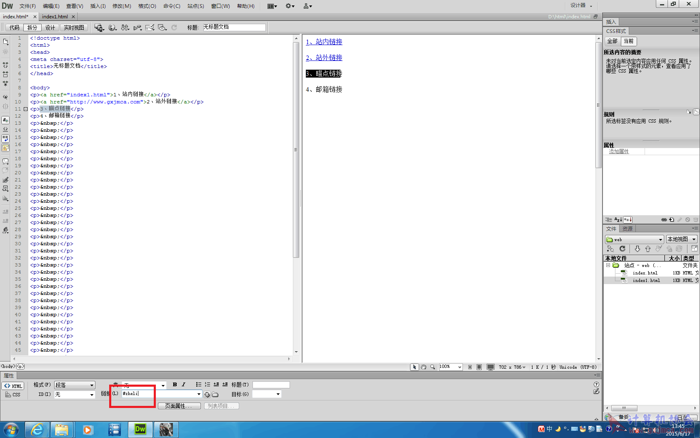
Task: Click the text outdent icon
Action: [216, 385]
